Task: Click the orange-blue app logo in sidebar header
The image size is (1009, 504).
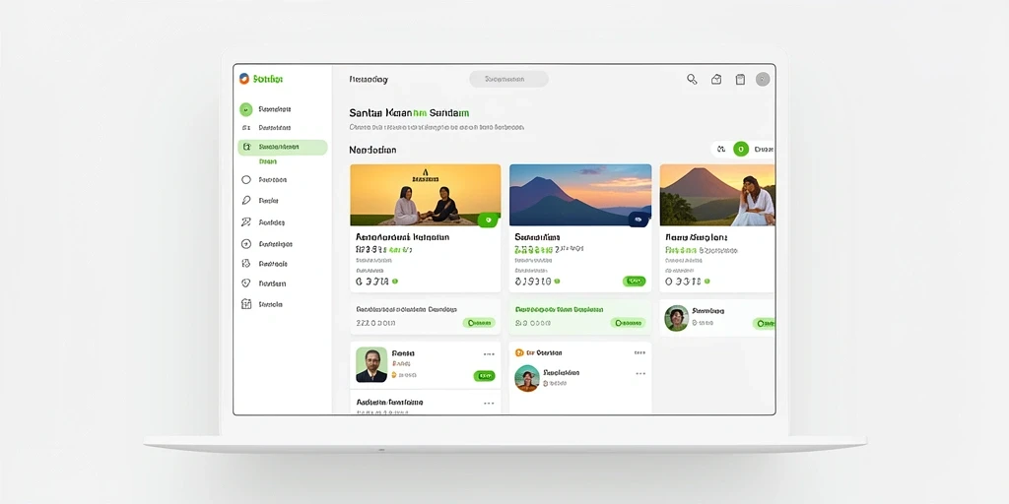Action: (x=244, y=79)
